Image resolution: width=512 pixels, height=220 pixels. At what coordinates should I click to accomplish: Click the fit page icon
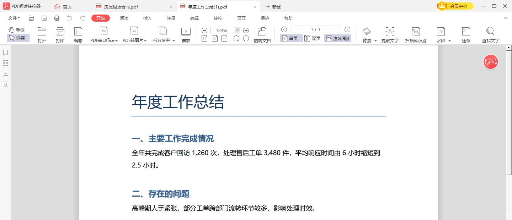click(x=214, y=38)
